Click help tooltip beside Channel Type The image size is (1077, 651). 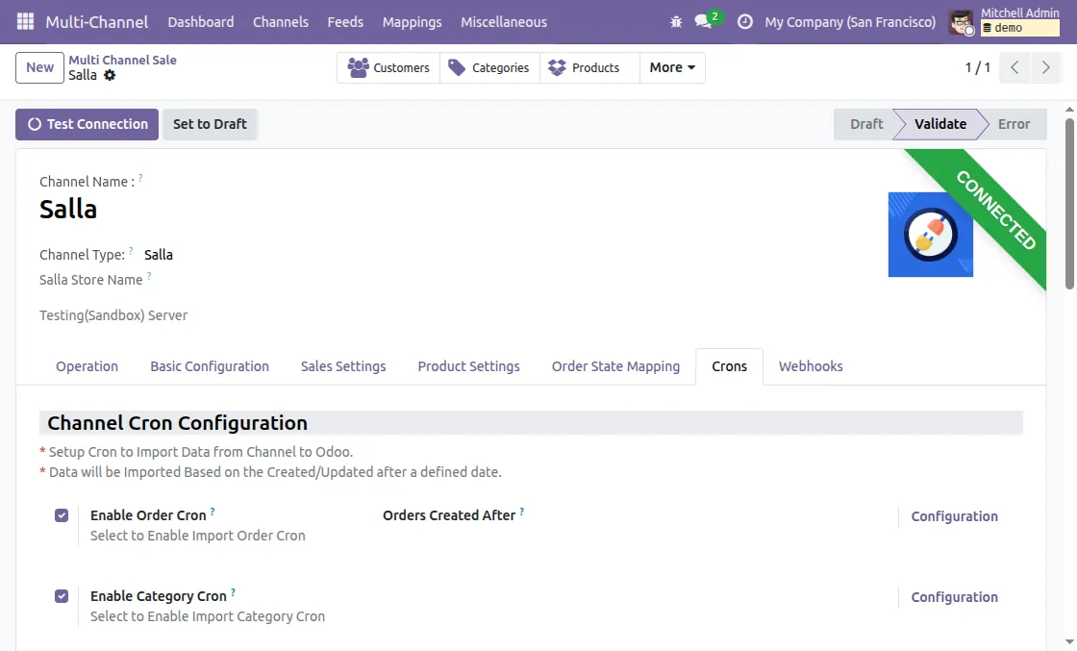[x=131, y=251]
